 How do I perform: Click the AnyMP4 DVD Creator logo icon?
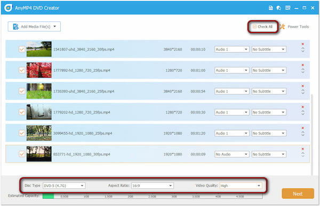click(8, 8)
